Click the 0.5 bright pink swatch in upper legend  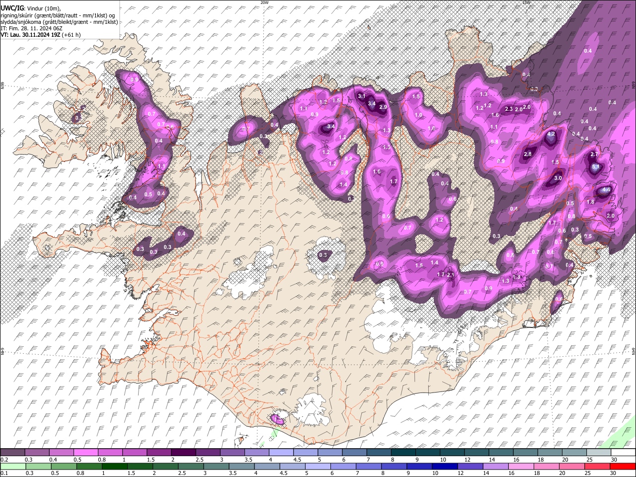click(85, 453)
